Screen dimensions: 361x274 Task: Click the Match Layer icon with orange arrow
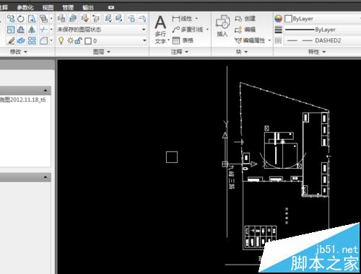pos(85,19)
